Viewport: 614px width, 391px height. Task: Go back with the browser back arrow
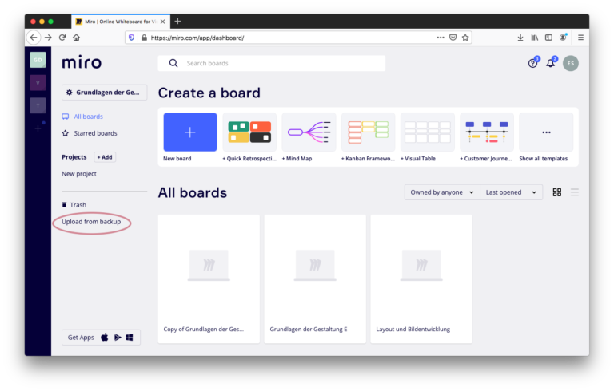34,38
